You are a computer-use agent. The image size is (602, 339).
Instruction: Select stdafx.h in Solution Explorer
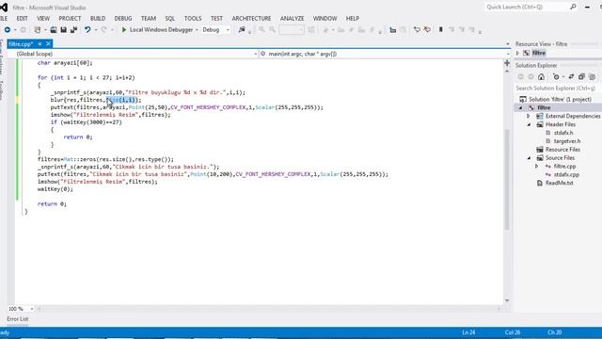[562, 133]
